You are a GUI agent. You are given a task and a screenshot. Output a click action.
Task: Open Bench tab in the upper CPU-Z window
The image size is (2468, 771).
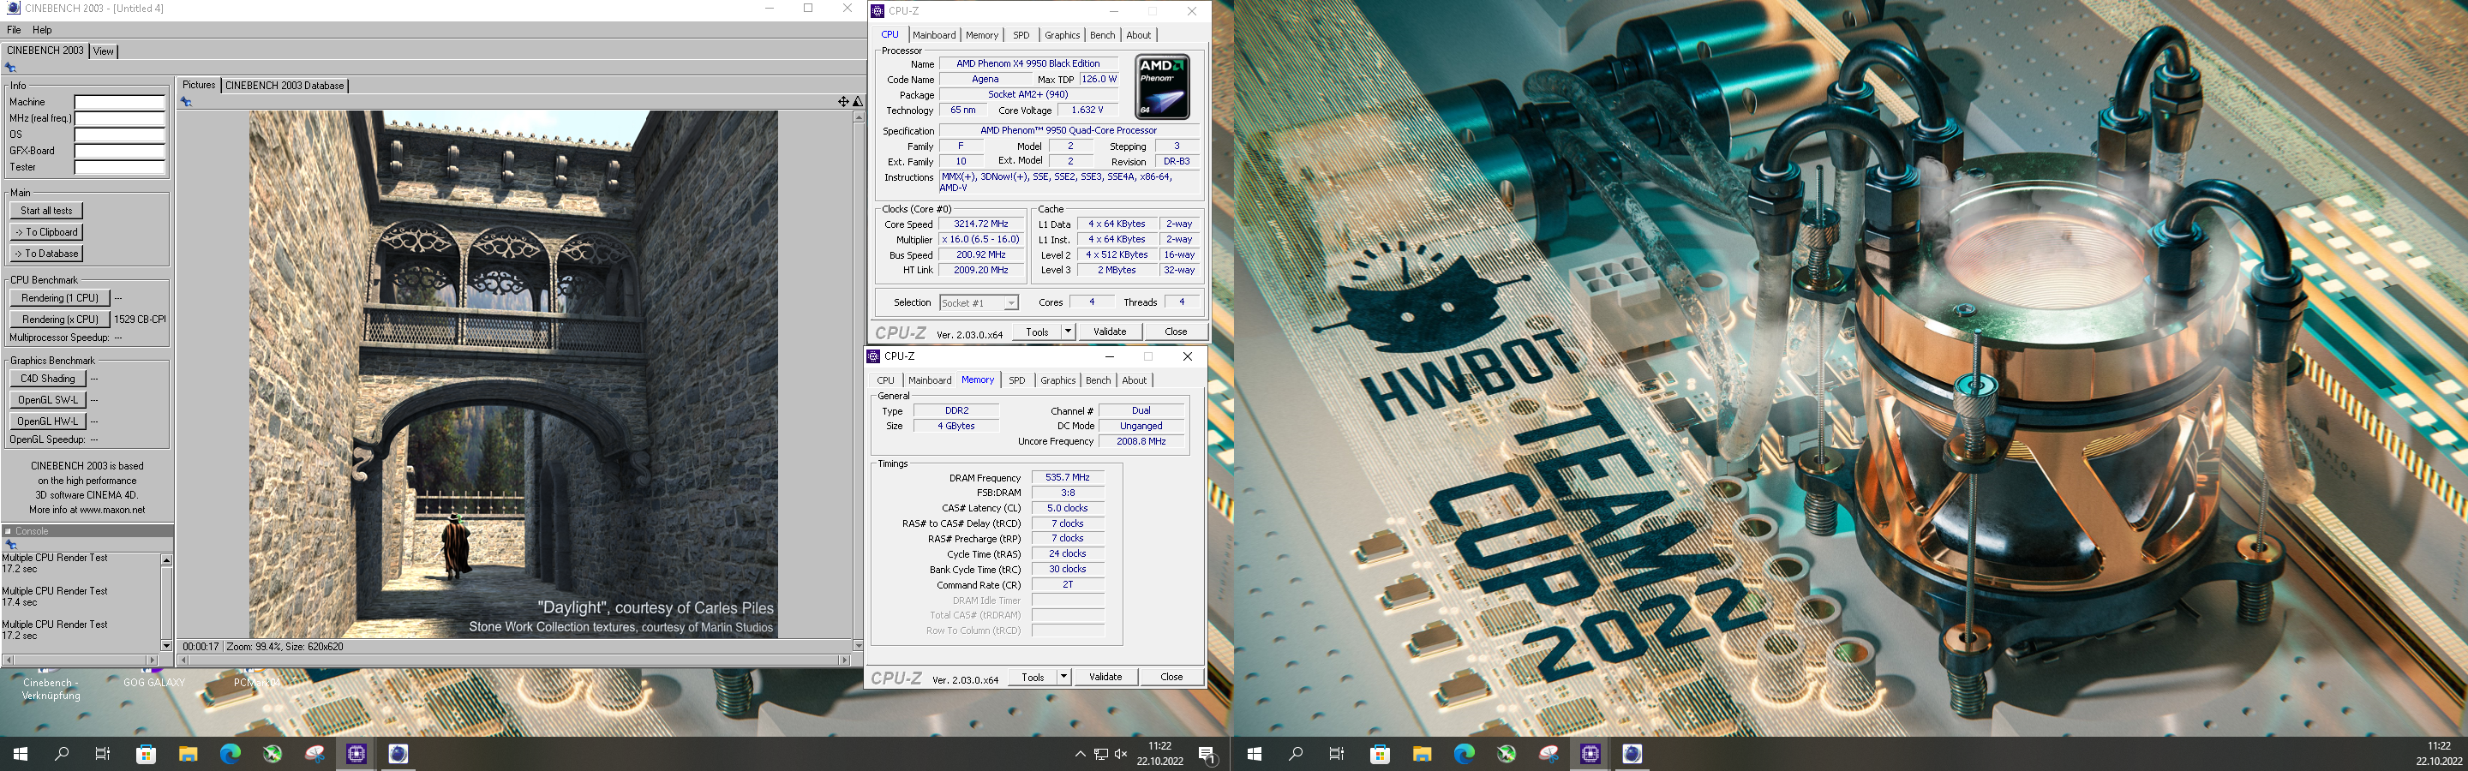pyautogui.click(x=1103, y=35)
